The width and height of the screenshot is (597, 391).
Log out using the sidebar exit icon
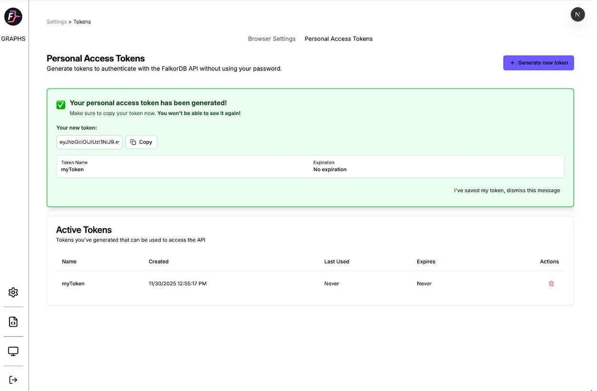(x=13, y=379)
